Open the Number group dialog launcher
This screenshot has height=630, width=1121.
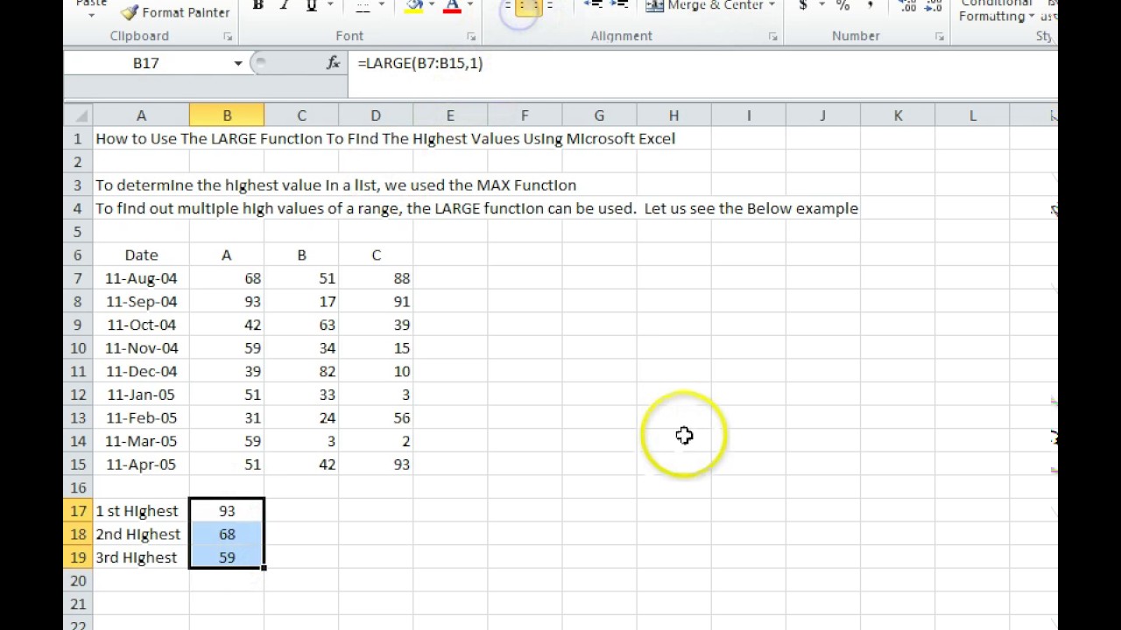point(940,37)
